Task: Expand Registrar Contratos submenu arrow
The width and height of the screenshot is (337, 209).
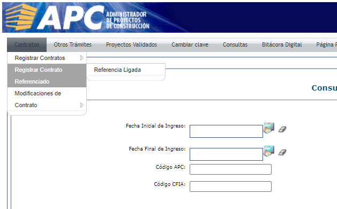Action: click(x=81, y=58)
